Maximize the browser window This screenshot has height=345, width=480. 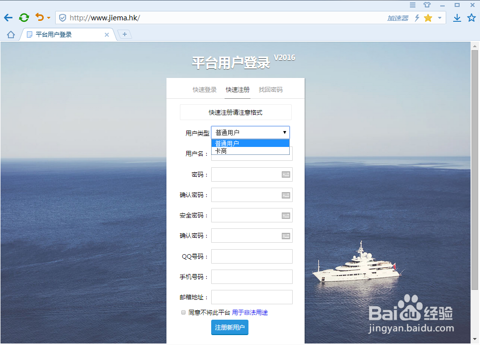(x=457, y=5)
